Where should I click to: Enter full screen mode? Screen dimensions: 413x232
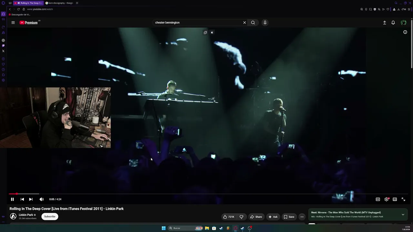[x=403, y=199]
